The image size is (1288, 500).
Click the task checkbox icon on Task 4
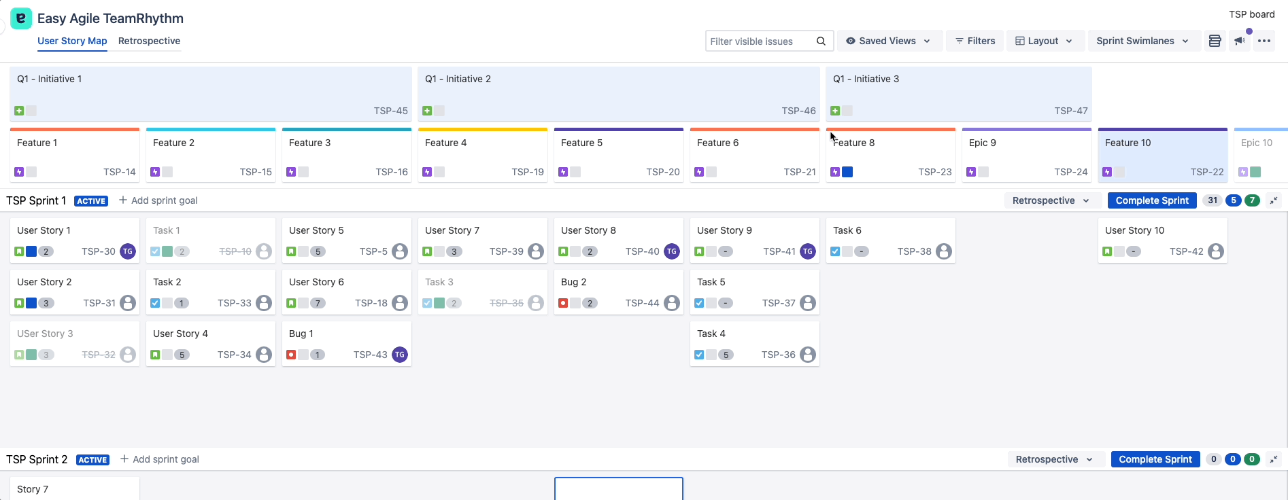pyautogui.click(x=699, y=355)
